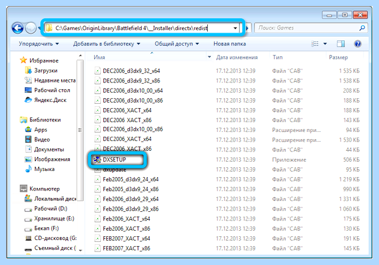Image resolution: width=379 pixels, height=265 pixels.
Task: Click the 'Новая папка' button
Action: point(230,44)
